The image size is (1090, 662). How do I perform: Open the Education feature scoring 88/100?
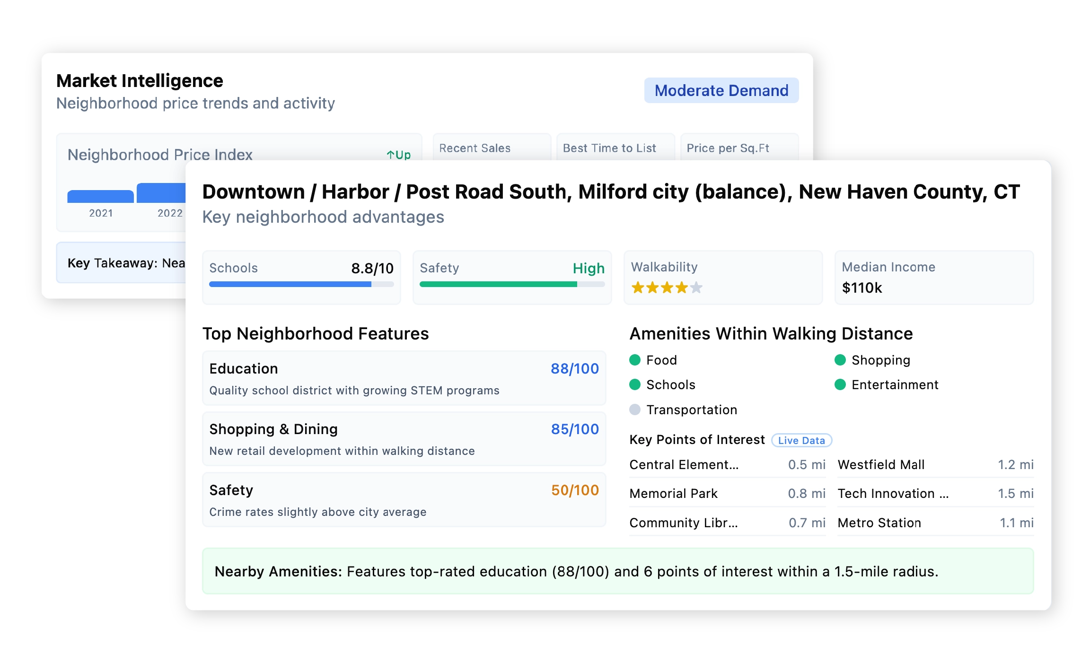point(404,378)
